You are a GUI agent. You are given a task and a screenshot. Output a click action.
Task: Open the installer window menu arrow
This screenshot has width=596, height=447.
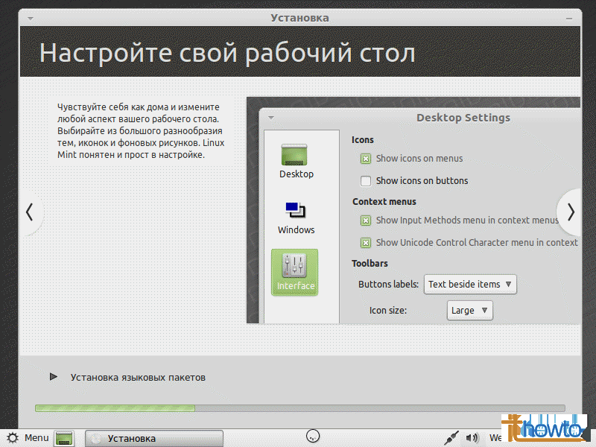pos(31,18)
